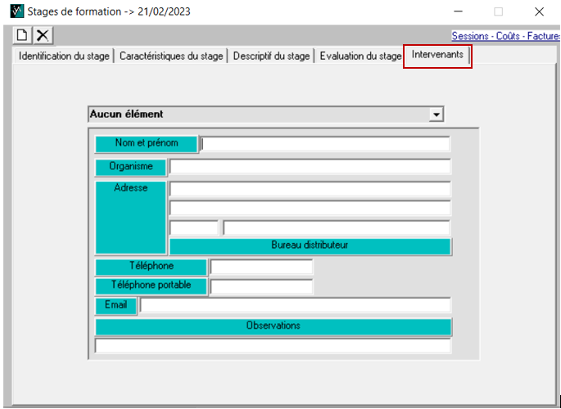
Task: Click the first Adresse line field
Action: click(310, 189)
